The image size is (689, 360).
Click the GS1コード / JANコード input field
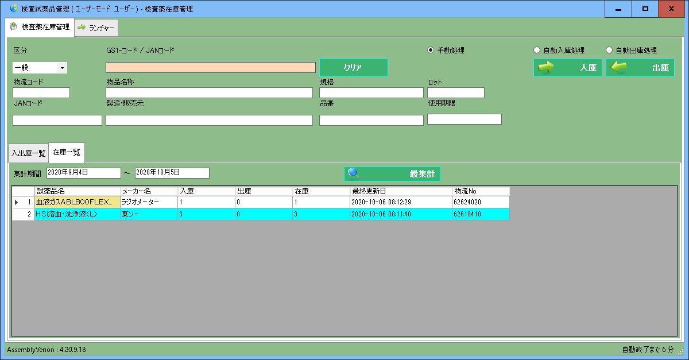pyautogui.click(x=210, y=67)
